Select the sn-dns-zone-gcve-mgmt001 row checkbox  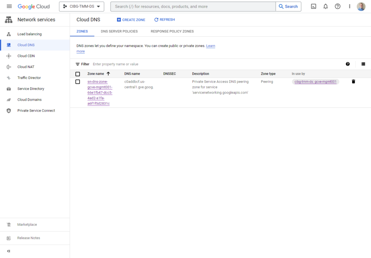click(78, 82)
